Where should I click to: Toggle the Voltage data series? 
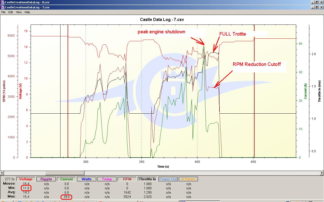click(x=26, y=179)
